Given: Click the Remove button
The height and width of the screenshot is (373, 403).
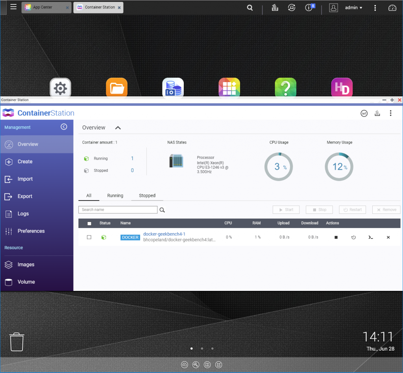Looking at the screenshot, I should pyautogui.click(x=386, y=210).
